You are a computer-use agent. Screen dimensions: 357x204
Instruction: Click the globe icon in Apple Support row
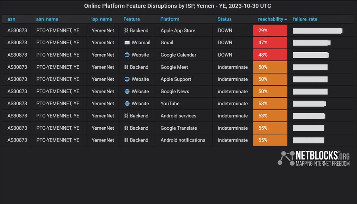(x=127, y=79)
